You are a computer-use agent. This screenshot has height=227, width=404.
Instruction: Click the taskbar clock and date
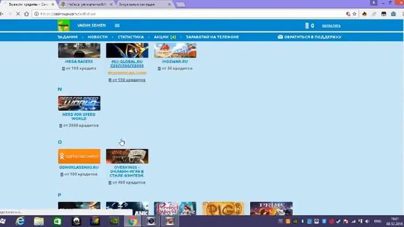click(395, 221)
